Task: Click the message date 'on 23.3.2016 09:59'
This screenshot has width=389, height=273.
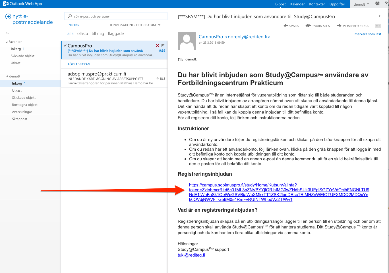Action: point(212,43)
